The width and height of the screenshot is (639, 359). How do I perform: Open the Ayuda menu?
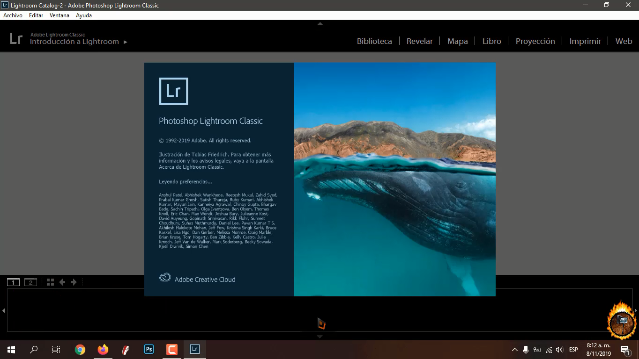point(84,15)
